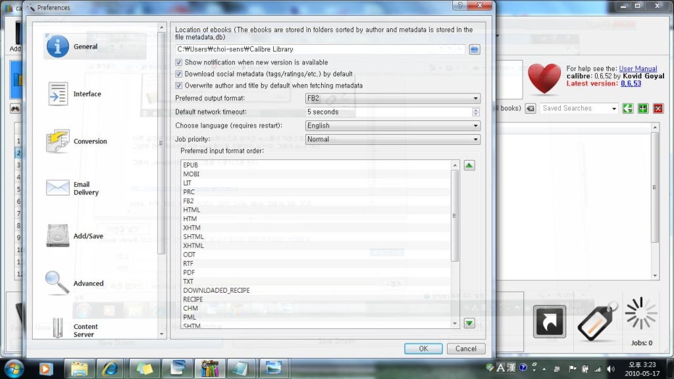Open Windows Explorer folder from taskbar
This screenshot has width=674, height=379.
(x=79, y=368)
